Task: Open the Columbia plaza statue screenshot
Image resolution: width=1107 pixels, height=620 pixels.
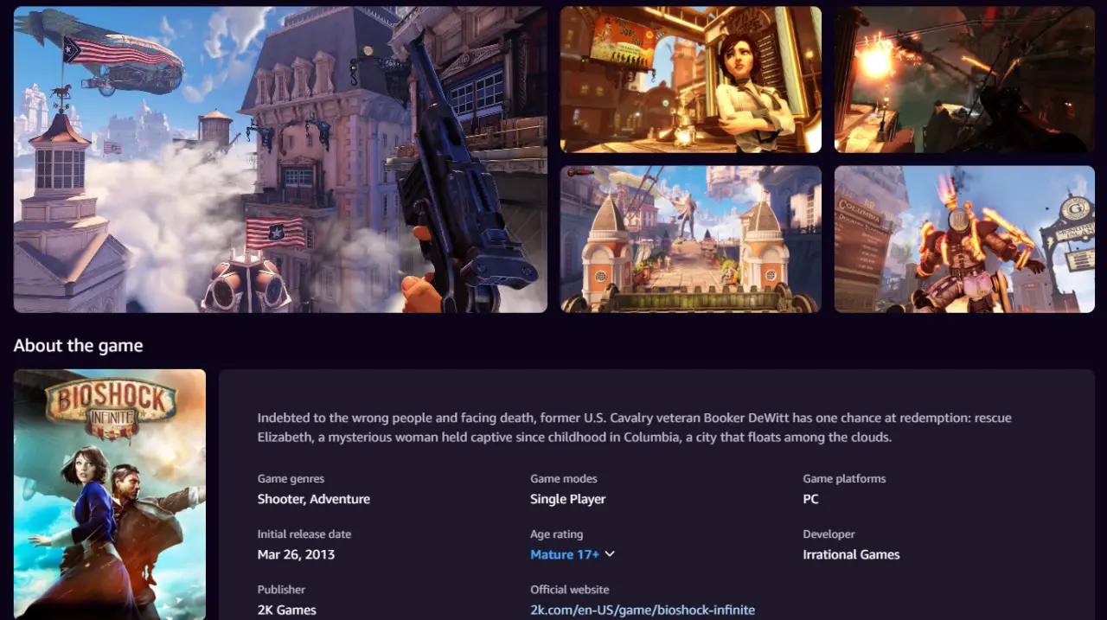Action: click(x=691, y=239)
